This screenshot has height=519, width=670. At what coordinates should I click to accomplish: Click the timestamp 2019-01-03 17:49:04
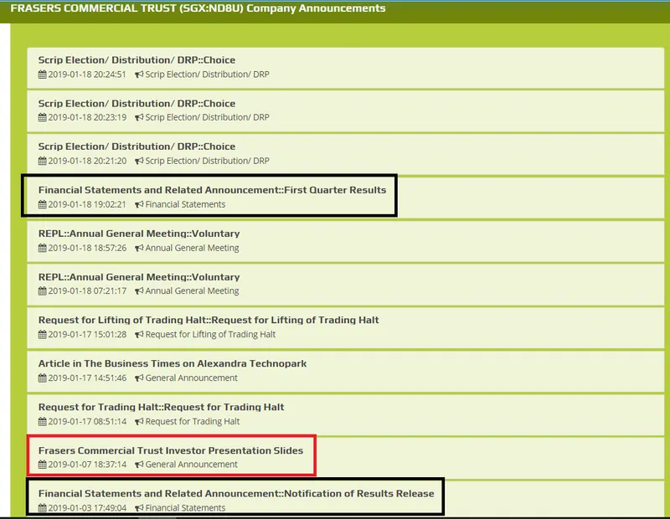click(x=87, y=508)
